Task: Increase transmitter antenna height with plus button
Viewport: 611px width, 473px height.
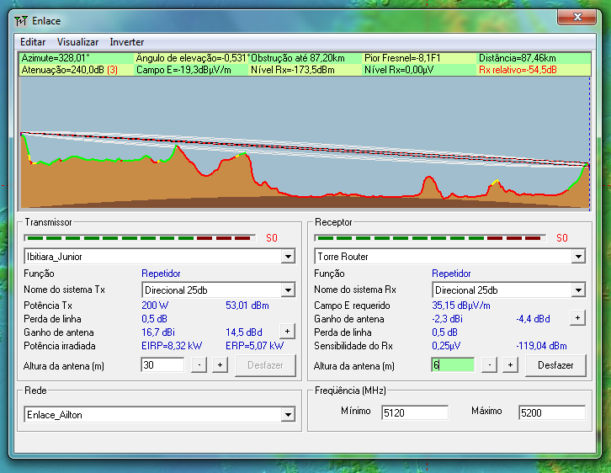Action: click(x=220, y=365)
